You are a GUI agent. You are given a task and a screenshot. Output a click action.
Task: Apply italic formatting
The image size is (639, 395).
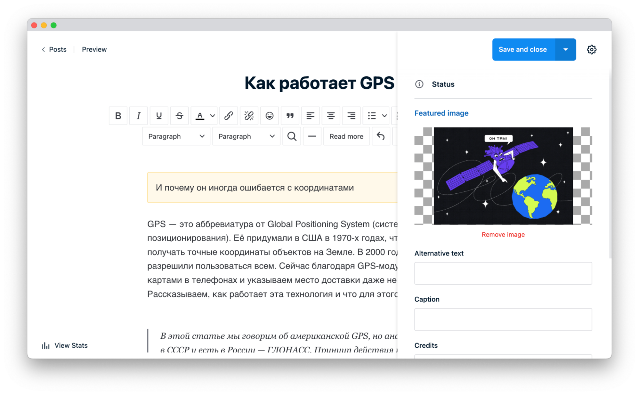pos(138,116)
